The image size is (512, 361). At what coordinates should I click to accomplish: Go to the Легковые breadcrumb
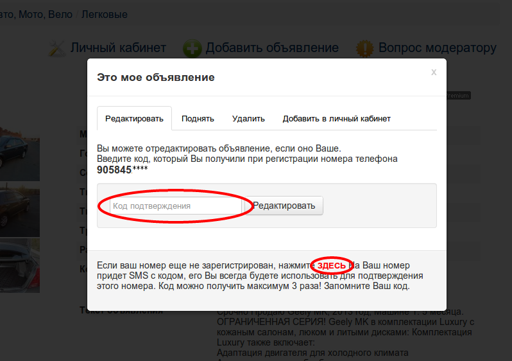pyautogui.click(x=104, y=14)
